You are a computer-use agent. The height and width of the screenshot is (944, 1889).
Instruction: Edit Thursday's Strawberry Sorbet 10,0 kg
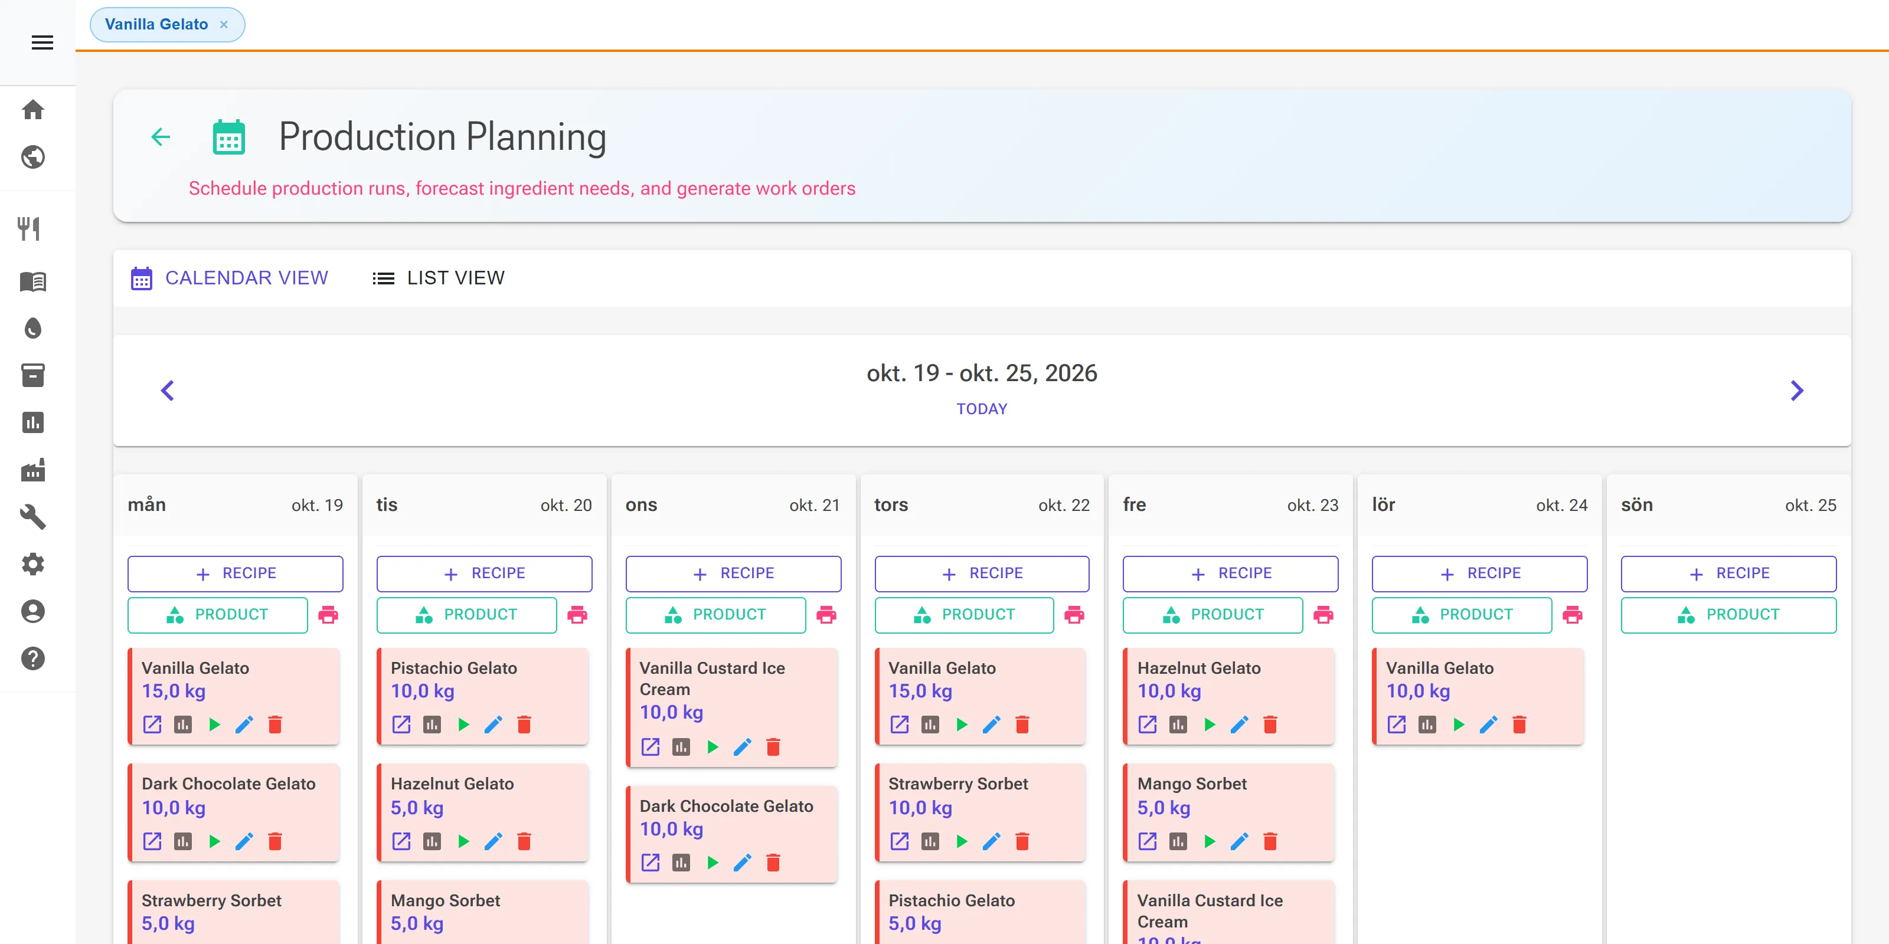992,841
